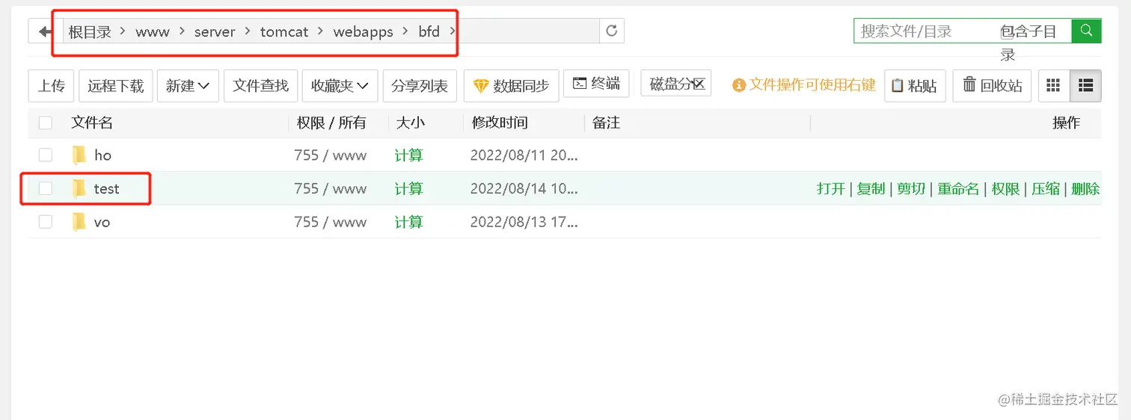Click modified date 2022/08/14 of test
This screenshot has width=1131, height=420.
tap(524, 188)
